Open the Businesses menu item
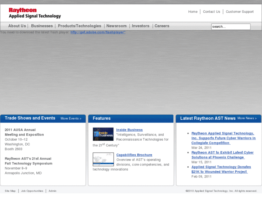 click(x=42, y=26)
